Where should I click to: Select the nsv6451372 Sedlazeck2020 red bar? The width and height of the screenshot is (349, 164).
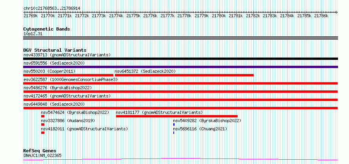(184, 75)
